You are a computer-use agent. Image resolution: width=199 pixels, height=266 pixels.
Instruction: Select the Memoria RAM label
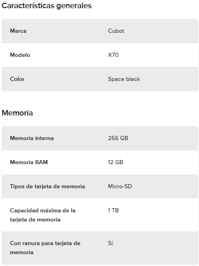click(29, 162)
